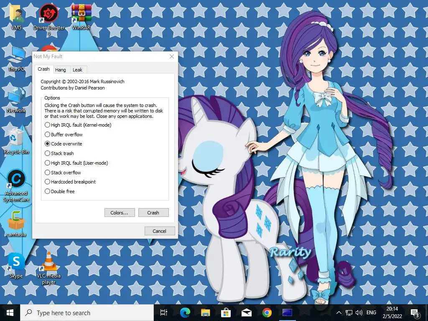Click the Cancel button
Viewport: 428px width, 321px height.
click(x=159, y=231)
